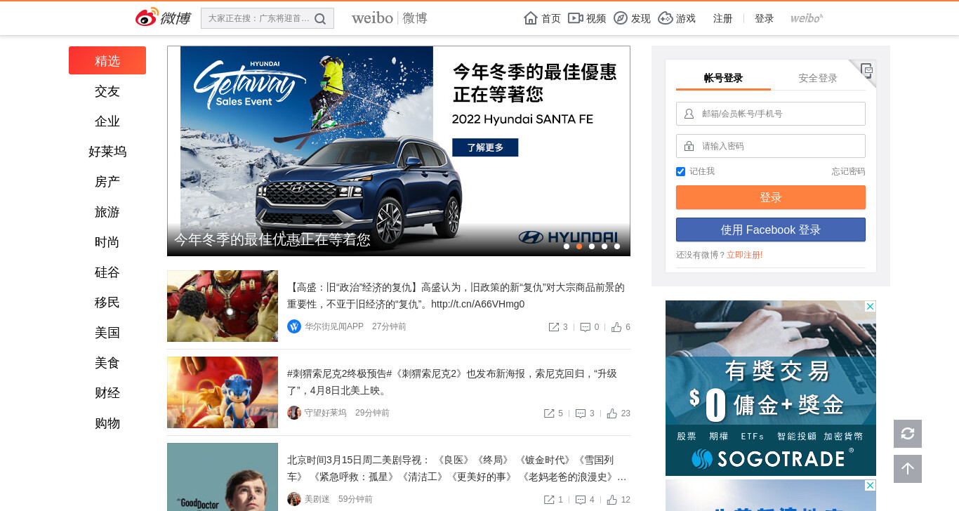Screen dimensions: 959x511
Task: Close the SogoTrade ad via AdChoices icon
Action: pos(870,307)
